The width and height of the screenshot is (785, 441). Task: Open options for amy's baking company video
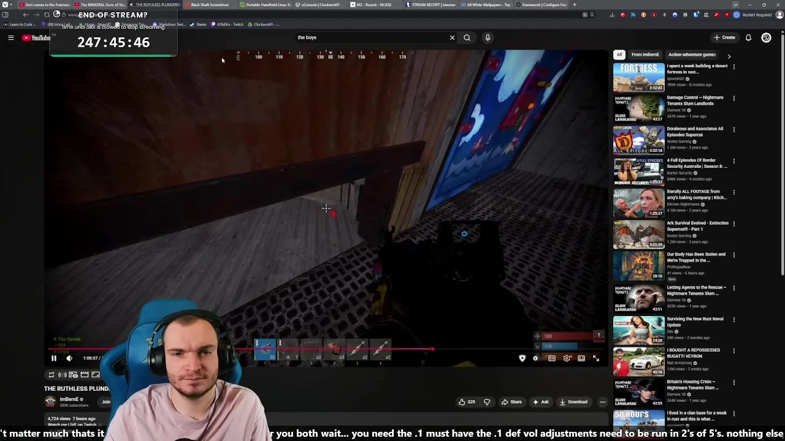(733, 192)
